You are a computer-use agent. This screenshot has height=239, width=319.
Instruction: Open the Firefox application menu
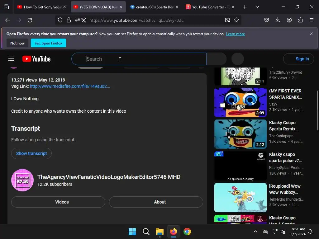pyautogui.click(x=312, y=20)
